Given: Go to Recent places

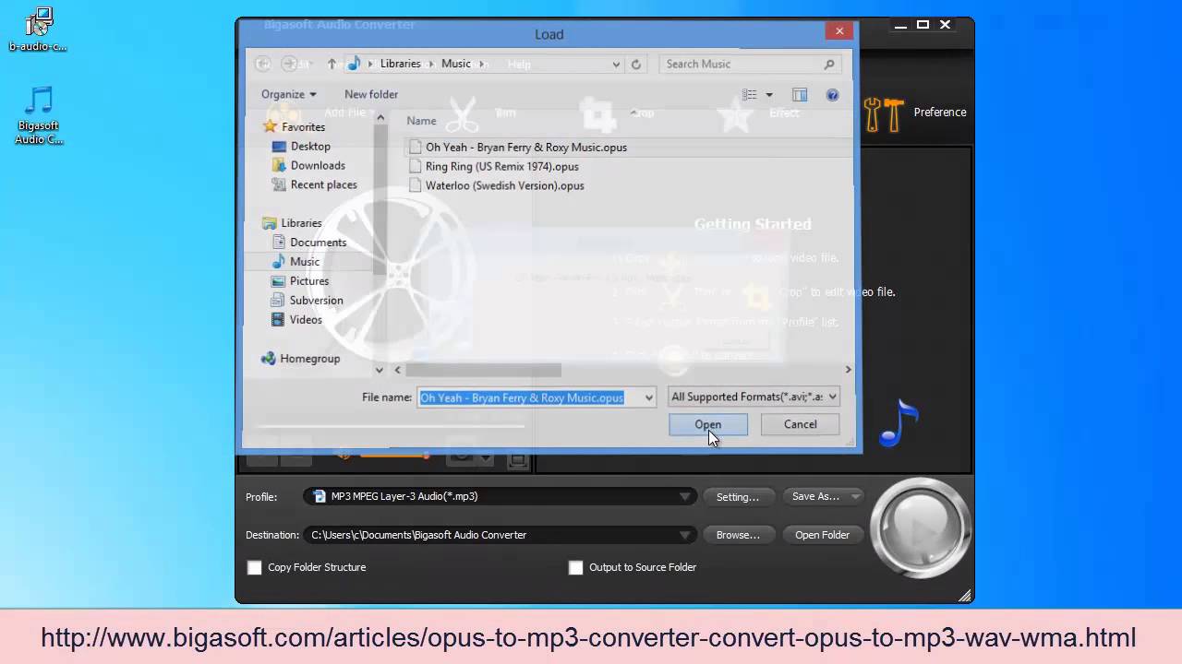Looking at the screenshot, I should [323, 184].
